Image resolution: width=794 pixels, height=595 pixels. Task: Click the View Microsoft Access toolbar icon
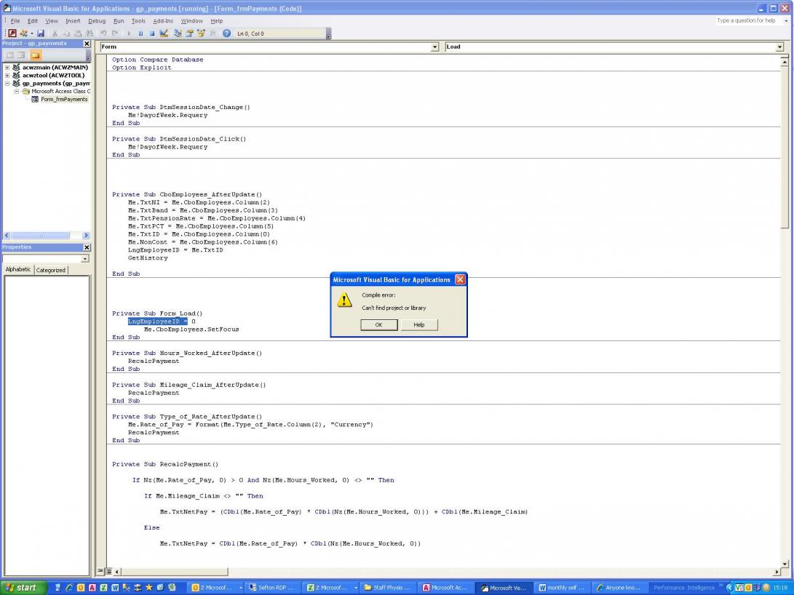pyautogui.click(x=12, y=33)
